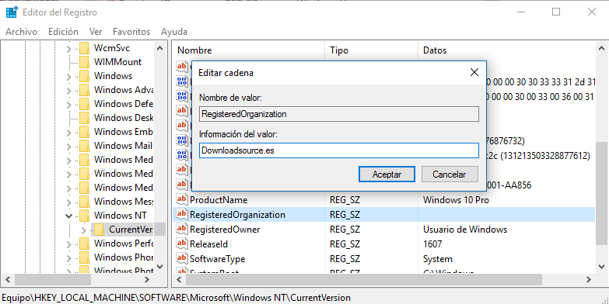
Task: Open the Ver menu
Action: tap(96, 32)
